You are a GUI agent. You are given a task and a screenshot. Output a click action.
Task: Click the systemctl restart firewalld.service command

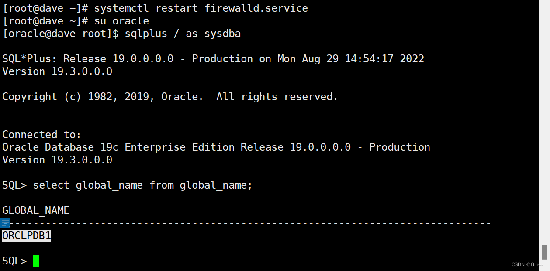[x=201, y=8]
